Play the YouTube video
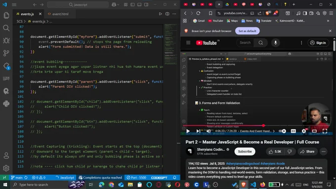Screen dimensions: 336x189 [x=188, y=131]
